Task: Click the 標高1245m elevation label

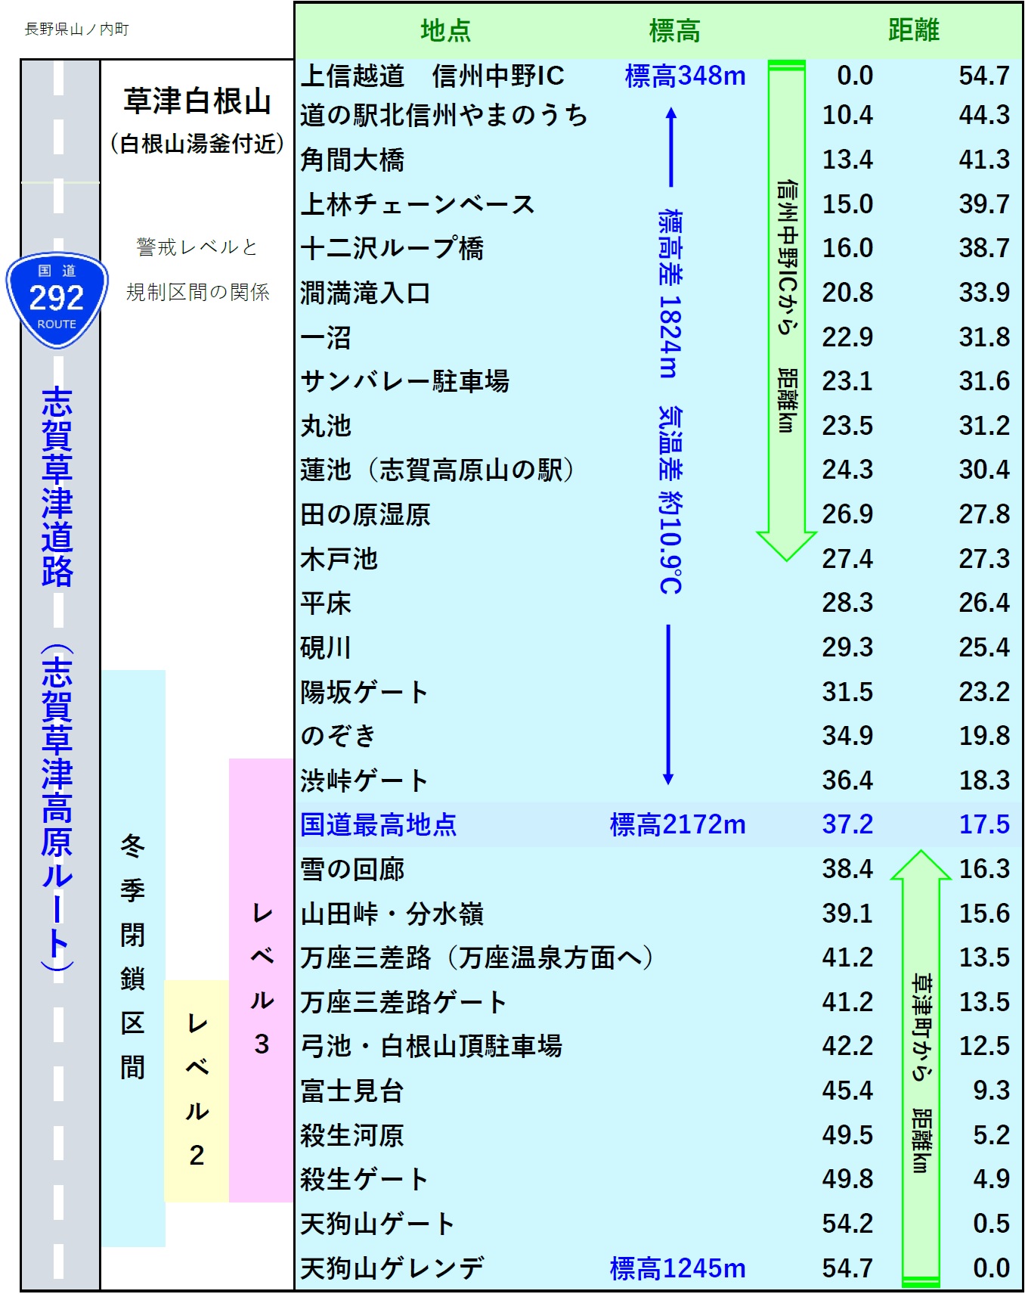Action: (x=677, y=1268)
